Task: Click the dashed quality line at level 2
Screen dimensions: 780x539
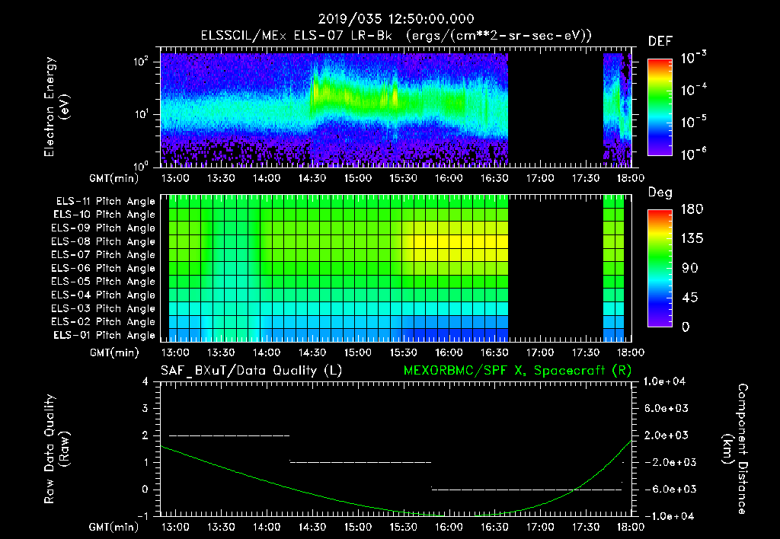Action: click(x=229, y=435)
